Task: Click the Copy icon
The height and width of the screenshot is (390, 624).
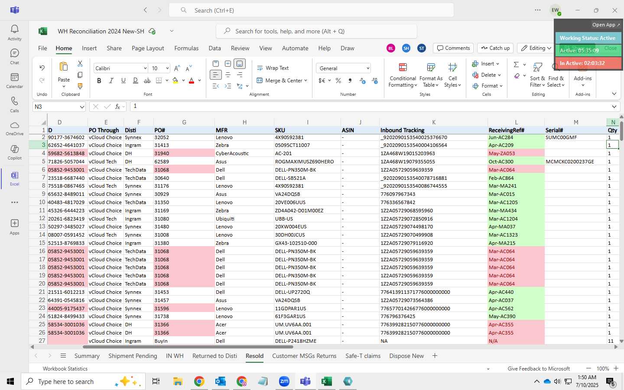Action: point(80,75)
